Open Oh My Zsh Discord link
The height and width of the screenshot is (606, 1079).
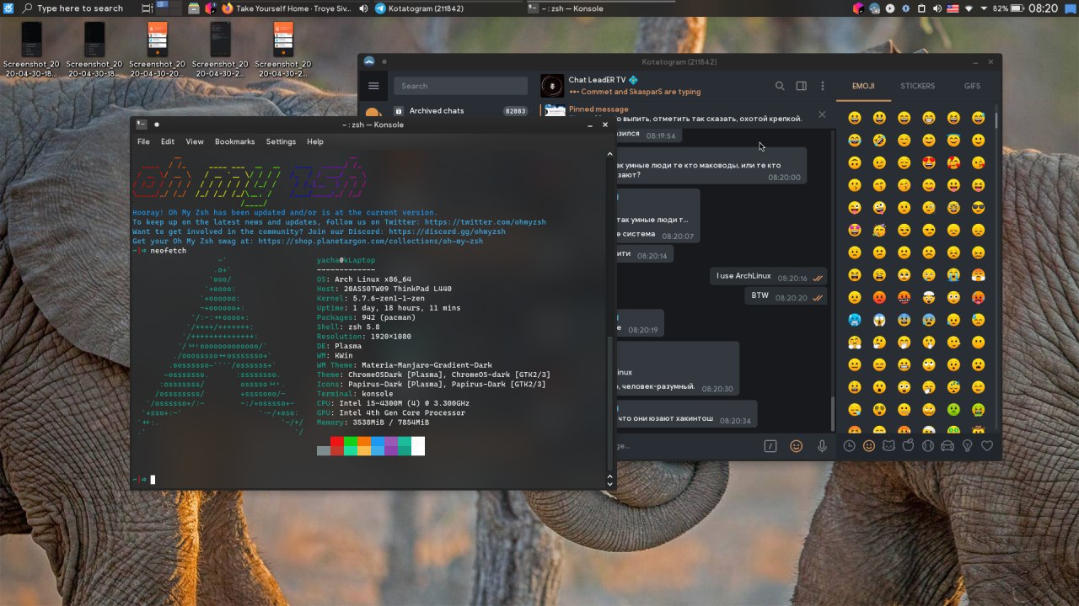point(447,231)
